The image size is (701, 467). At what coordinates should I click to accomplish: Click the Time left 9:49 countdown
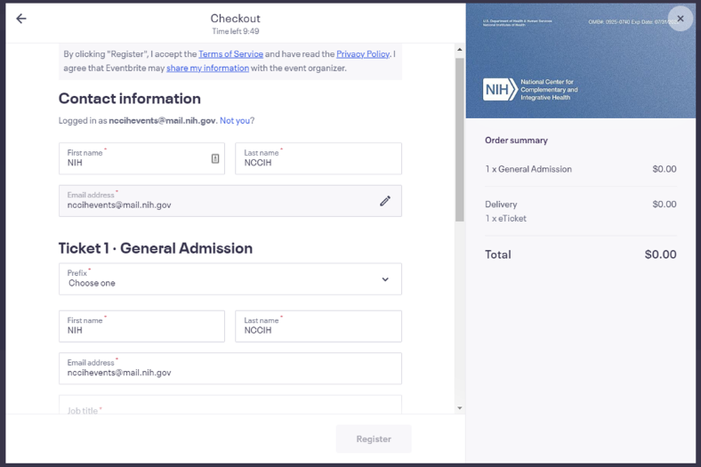click(236, 31)
